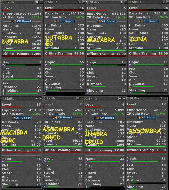Click the purple Magic icon in the Level 28 panel
This screenshot has width=169, height=190.
click(130, 65)
